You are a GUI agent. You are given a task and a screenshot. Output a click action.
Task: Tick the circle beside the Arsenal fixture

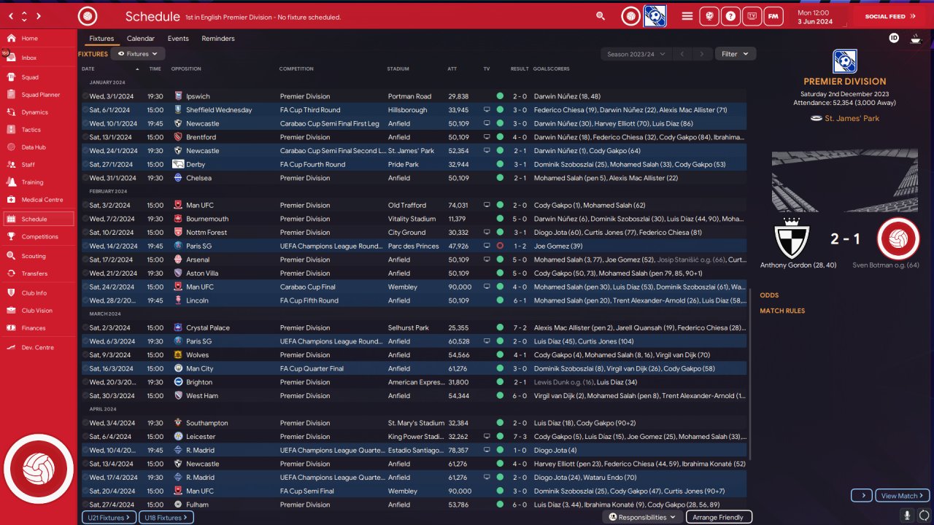click(x=85, y=260)
